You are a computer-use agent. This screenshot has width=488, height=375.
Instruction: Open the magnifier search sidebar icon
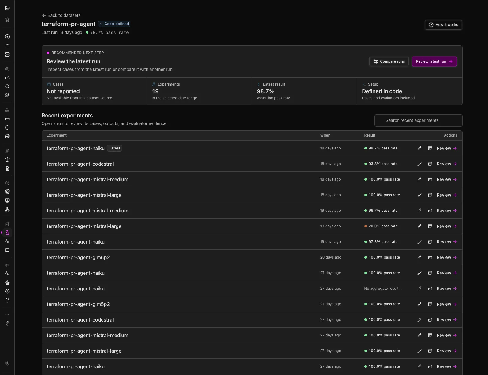point(7,86)
